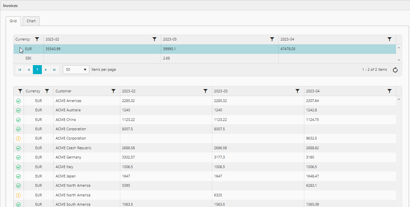Go to page 1 in pager

(37, 70)
